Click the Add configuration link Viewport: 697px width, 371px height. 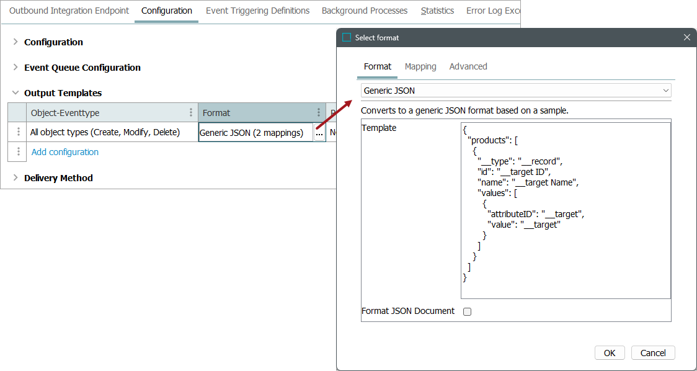(x=65, y=152)
